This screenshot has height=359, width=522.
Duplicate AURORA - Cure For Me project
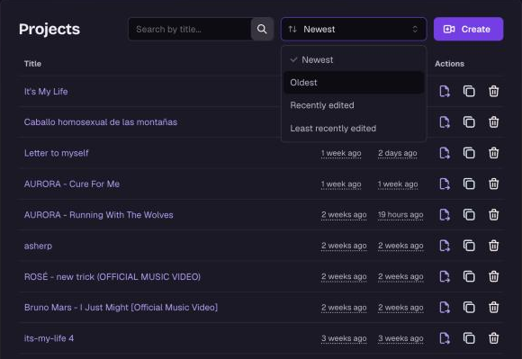pos(469,184)
